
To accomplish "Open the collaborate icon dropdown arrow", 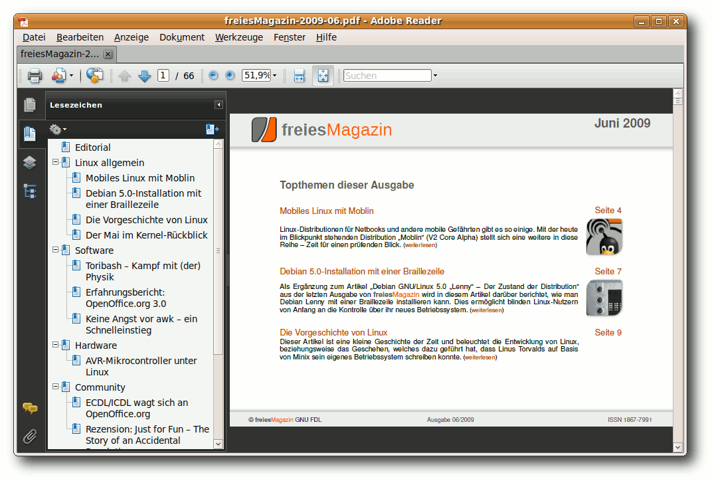I will [72, 76].
